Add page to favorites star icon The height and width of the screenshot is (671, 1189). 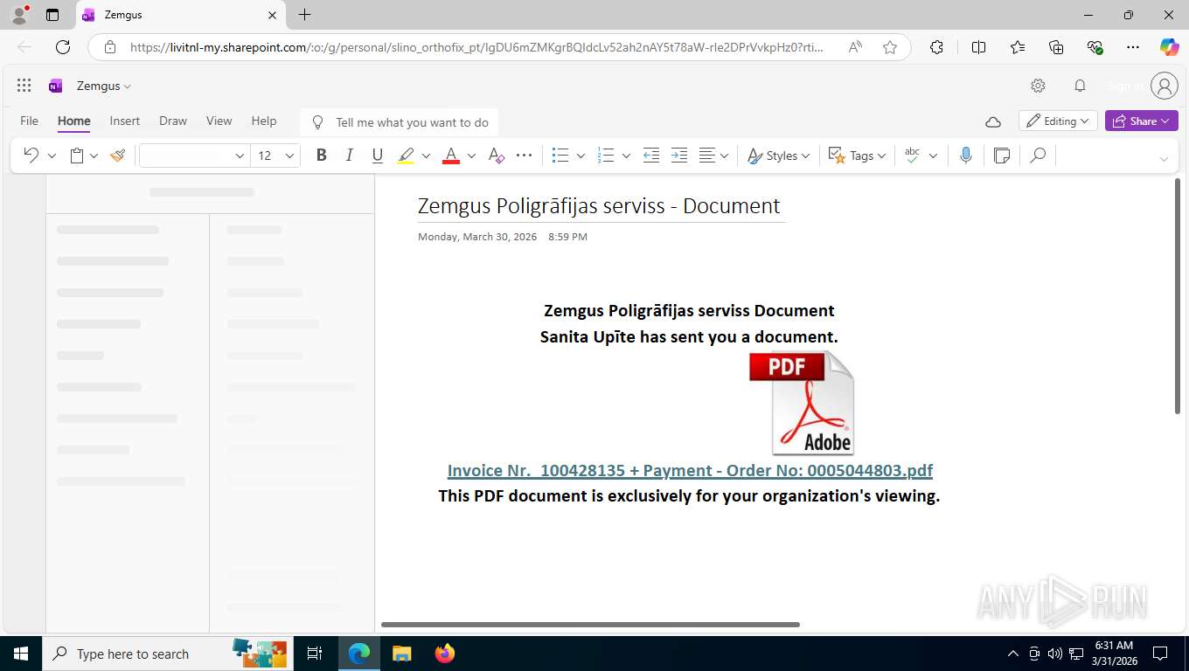[890, 47]
